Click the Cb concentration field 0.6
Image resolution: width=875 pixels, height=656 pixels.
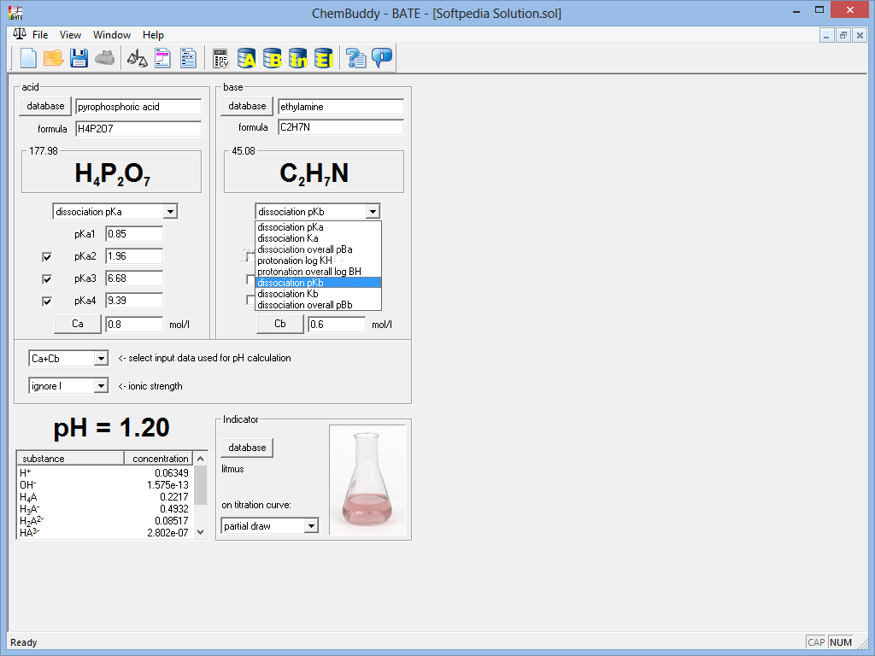[337, 324]
